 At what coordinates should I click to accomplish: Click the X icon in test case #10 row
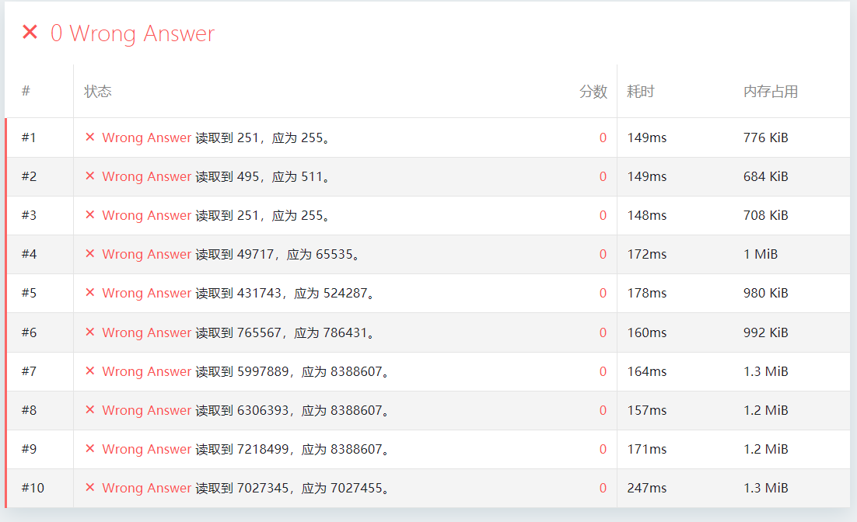point(89,488)
